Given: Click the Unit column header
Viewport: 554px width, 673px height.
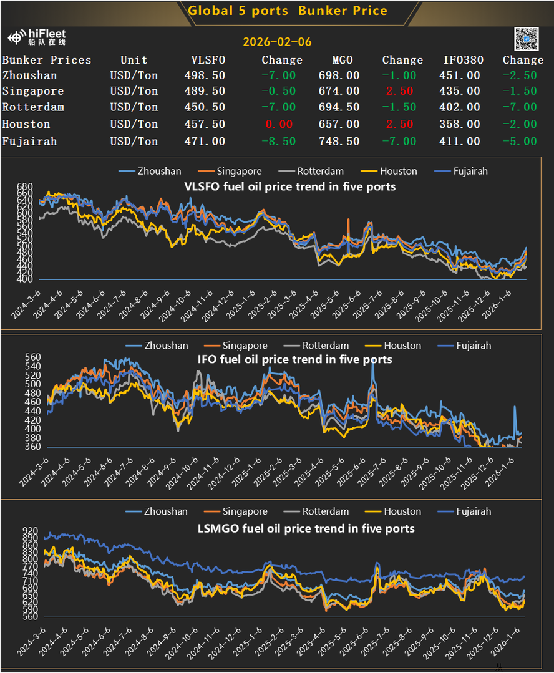Looking at the screenshot, I should 134,60.
